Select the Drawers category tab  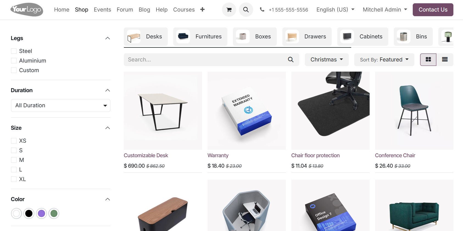[x=307, y=36]
